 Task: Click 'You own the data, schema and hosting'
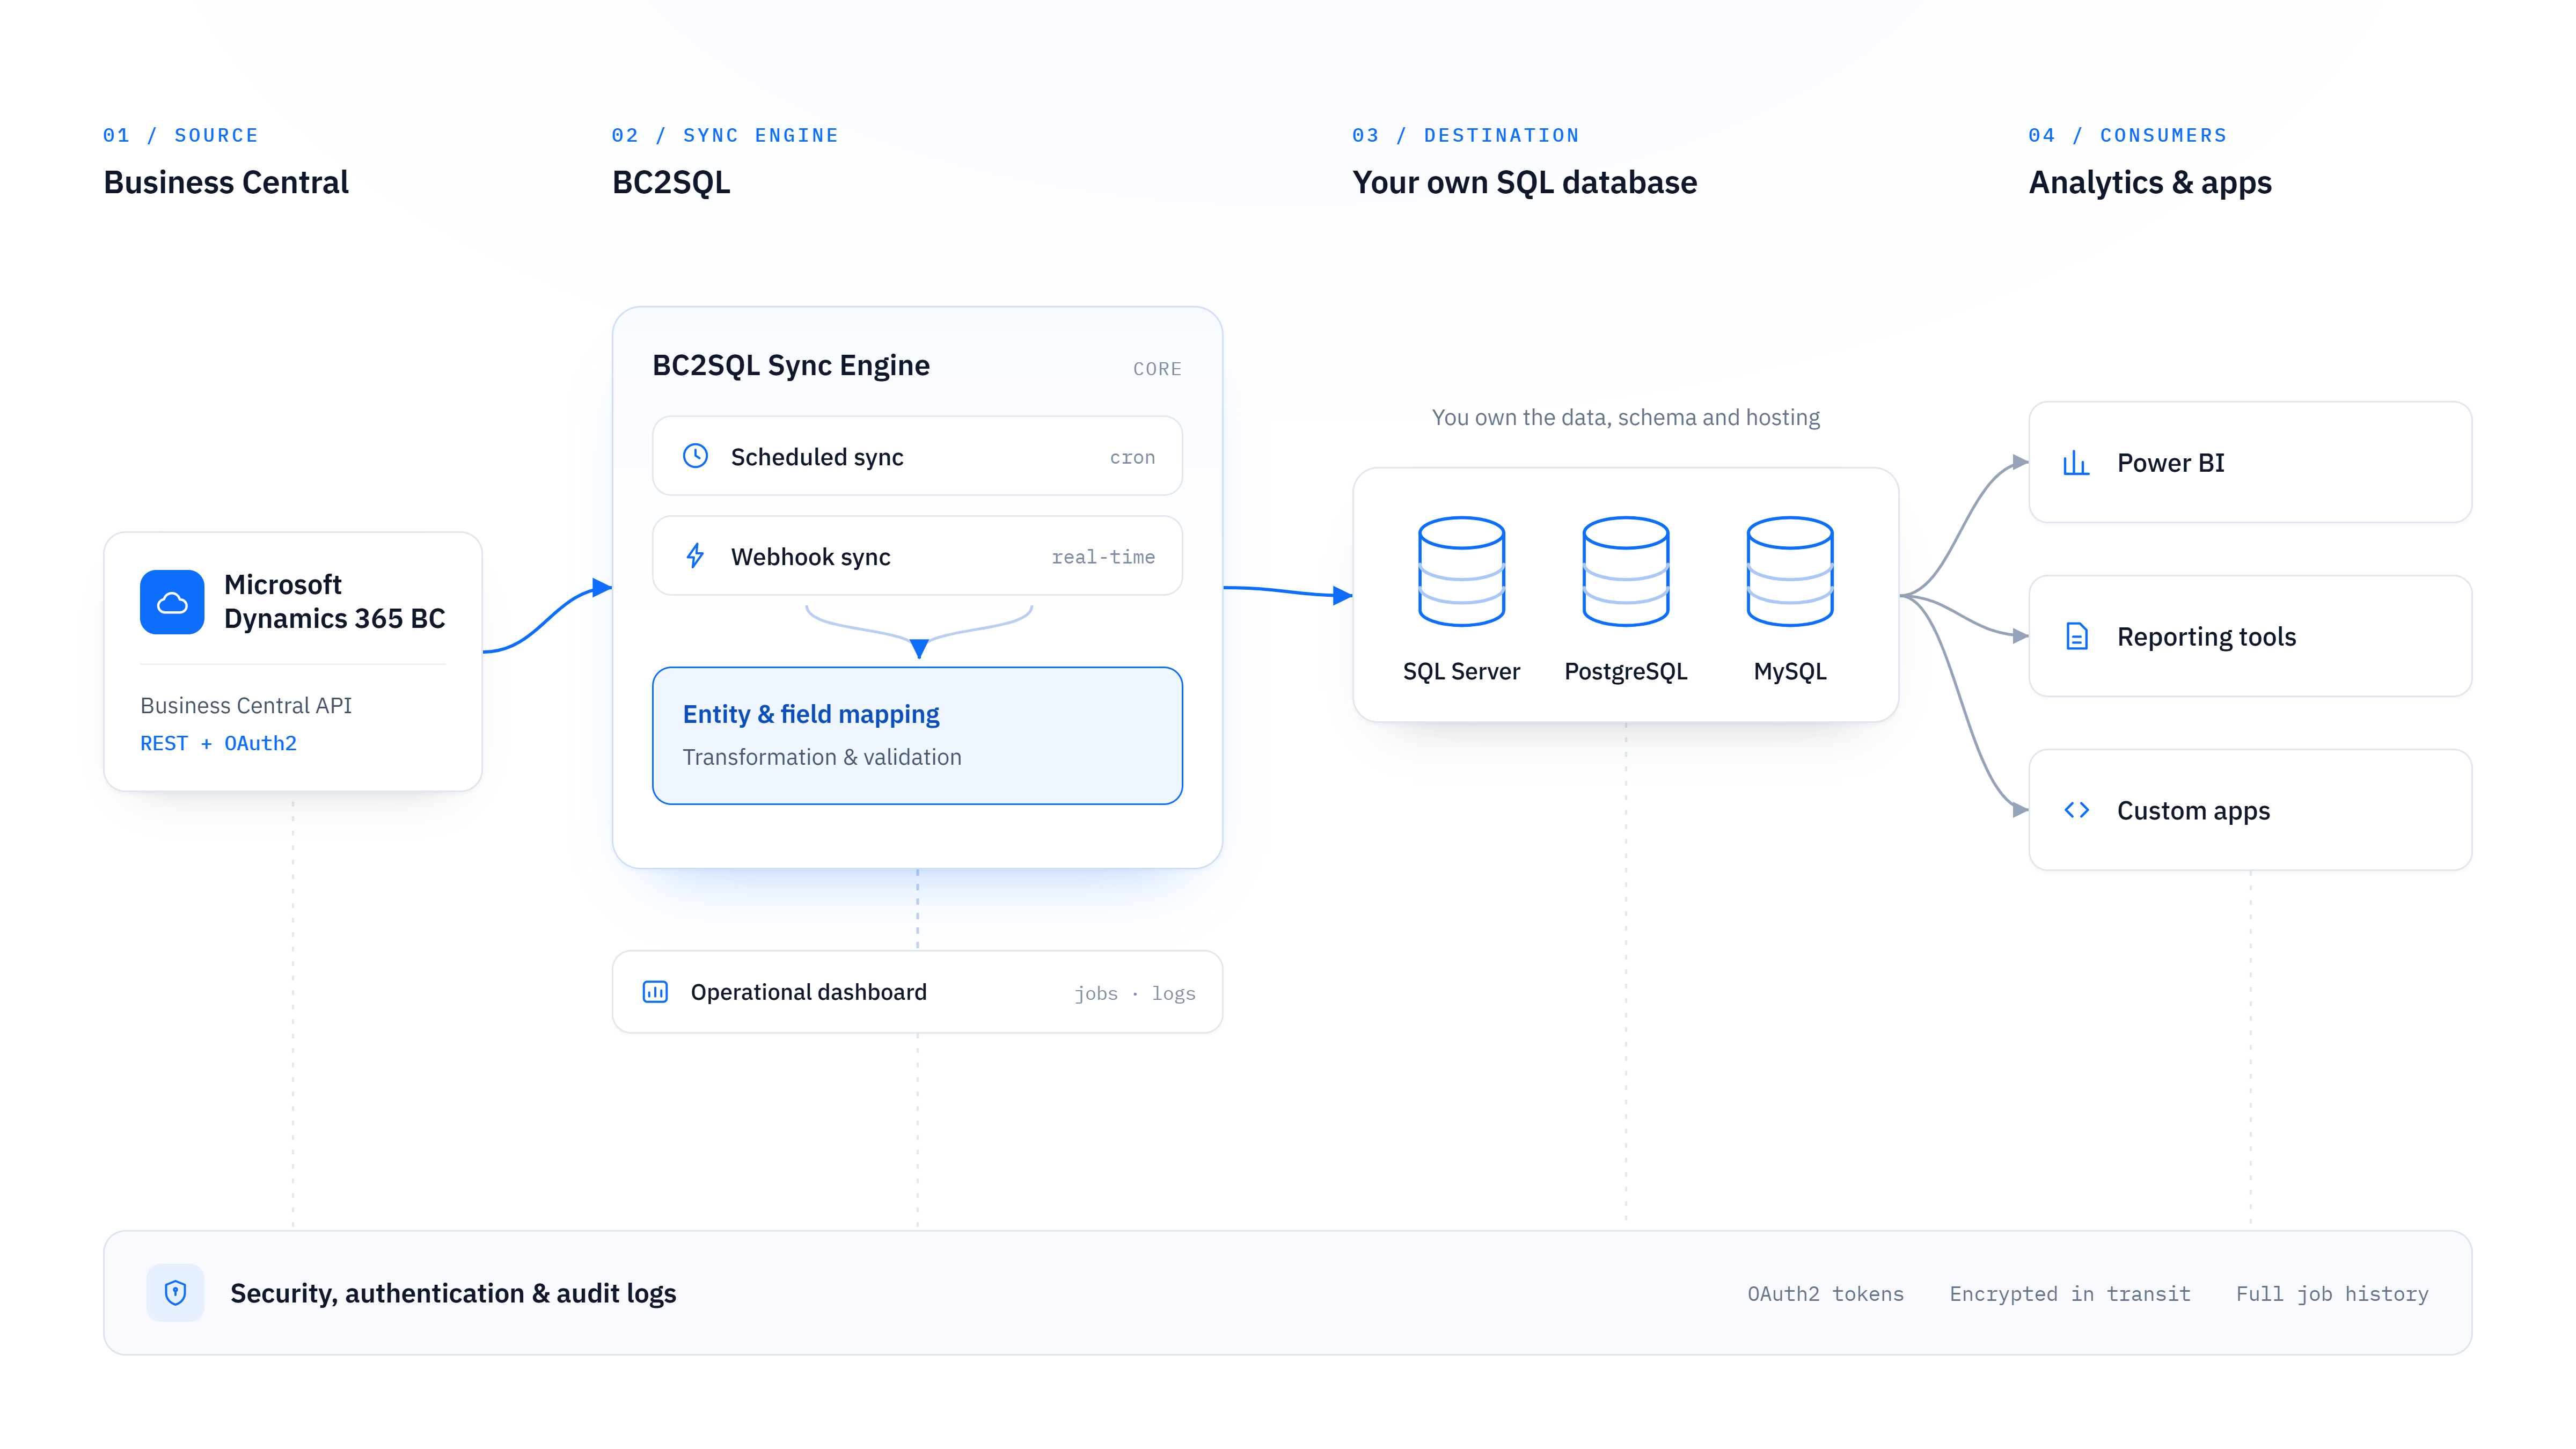point(1625,418)
